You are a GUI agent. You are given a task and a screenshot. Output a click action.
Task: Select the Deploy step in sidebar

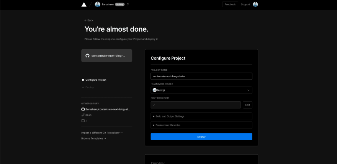point(89,88)
